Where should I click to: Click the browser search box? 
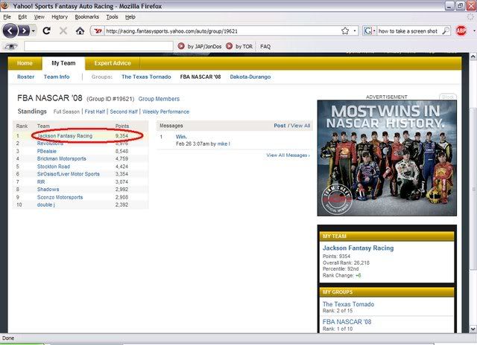click(x=409, y=31)
